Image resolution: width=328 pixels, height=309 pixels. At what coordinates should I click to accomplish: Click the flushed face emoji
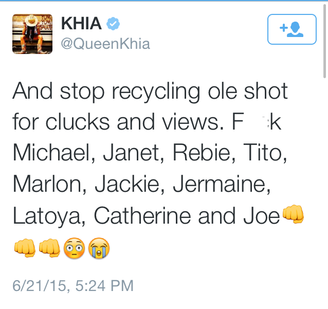74,249
